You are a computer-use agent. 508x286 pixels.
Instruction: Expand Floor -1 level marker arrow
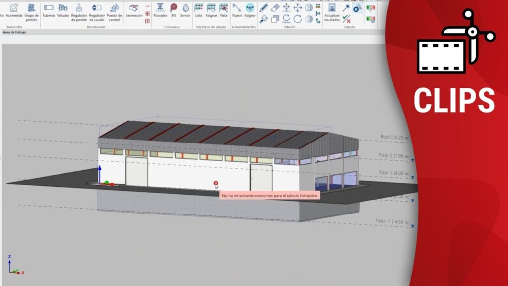point(413,226)
